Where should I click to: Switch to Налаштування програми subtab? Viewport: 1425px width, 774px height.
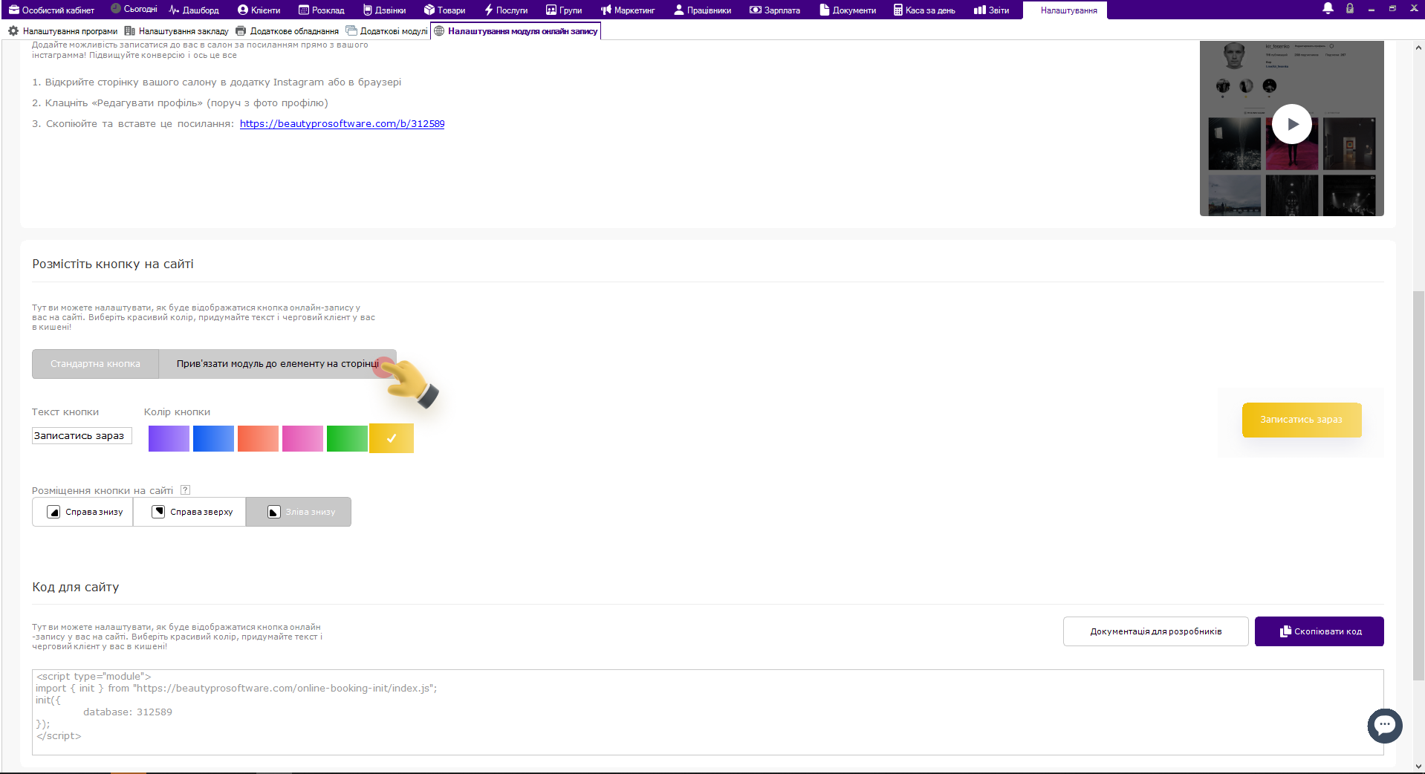pyautogui.click(x=62, y=31)
